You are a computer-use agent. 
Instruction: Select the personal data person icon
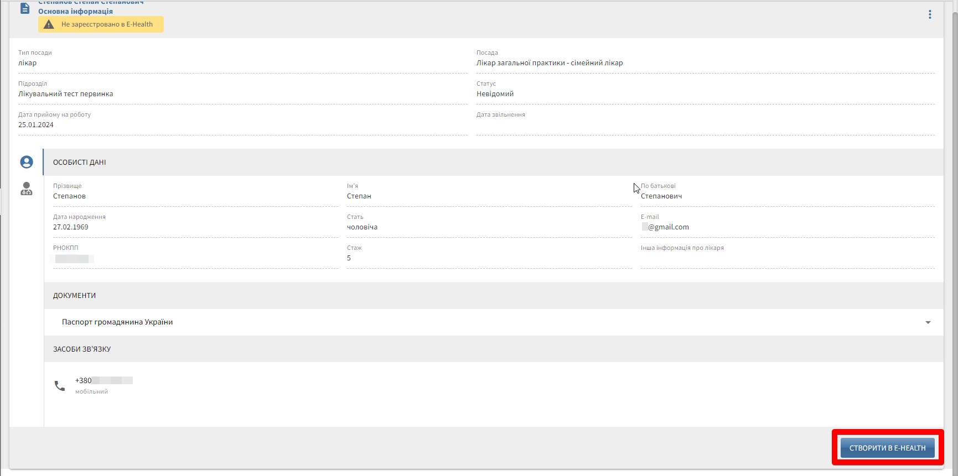(27, 162)
